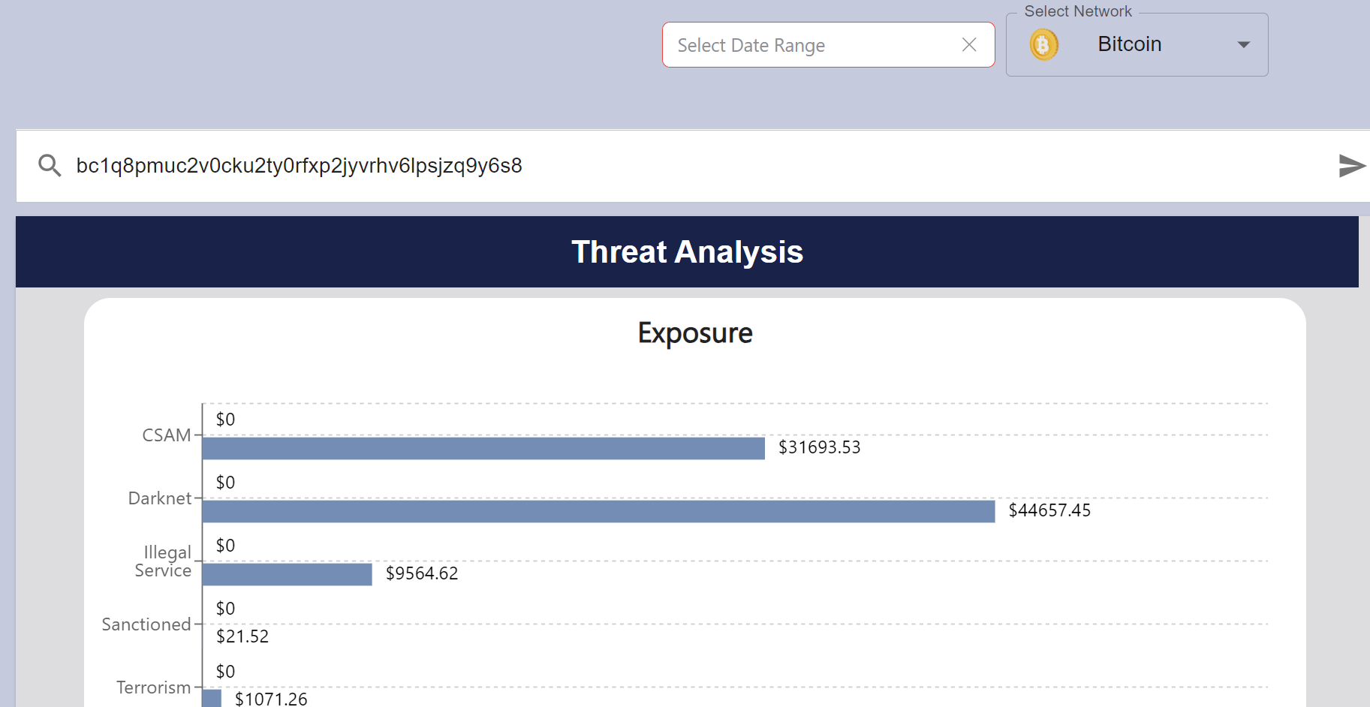Click the $9564.62 value label
The image size is (1370, 707).
[x=421, y=573]
